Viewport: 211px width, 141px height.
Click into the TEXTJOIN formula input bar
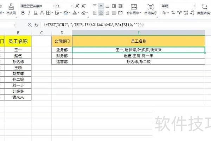point(126,25)
